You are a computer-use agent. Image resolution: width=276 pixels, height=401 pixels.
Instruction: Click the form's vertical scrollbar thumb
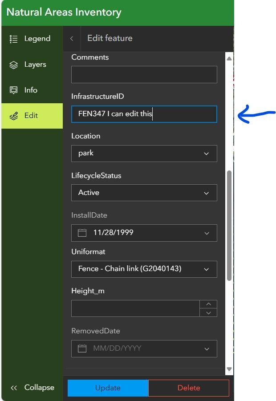(x=229, y=225)
